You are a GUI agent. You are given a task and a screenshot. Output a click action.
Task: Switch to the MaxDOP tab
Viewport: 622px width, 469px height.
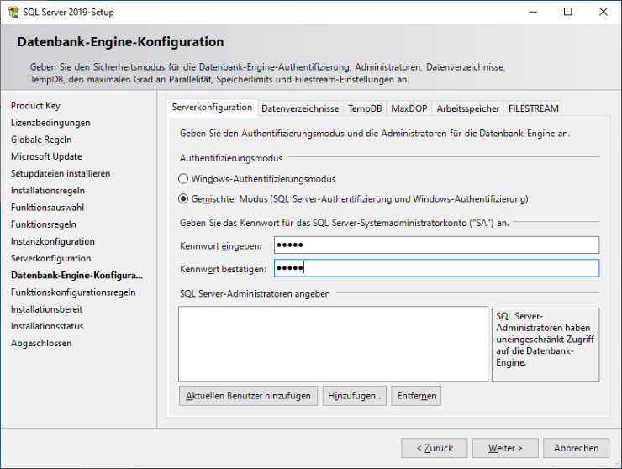pyautogui.click(x=409, y=108)
